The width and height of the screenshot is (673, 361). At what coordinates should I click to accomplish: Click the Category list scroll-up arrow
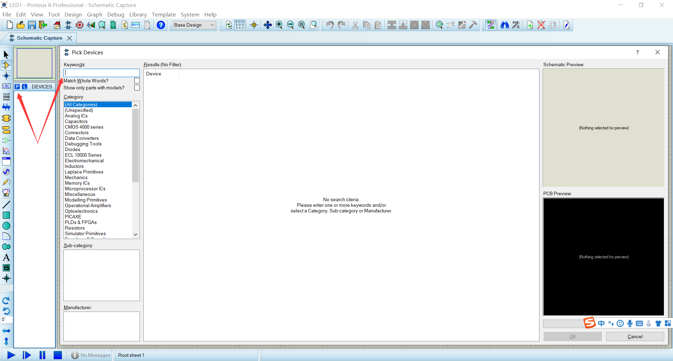[136, 105]
